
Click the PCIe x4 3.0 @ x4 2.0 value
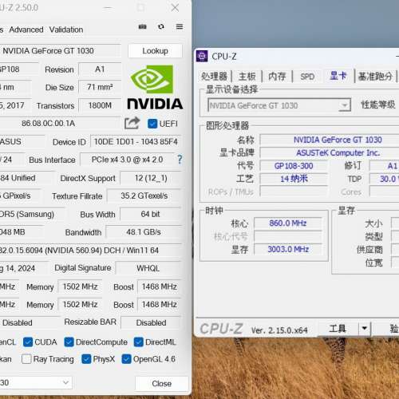[x=127, y=160]
